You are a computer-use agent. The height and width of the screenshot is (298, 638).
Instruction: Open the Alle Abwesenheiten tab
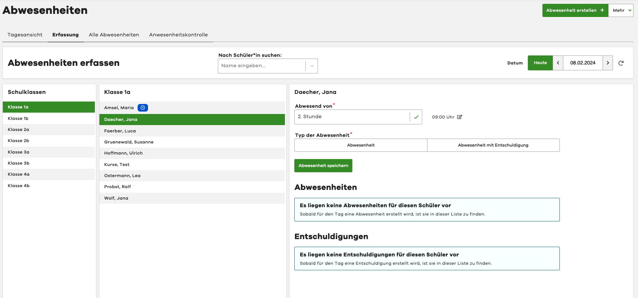pyautogui.click(x=114, y=35)
